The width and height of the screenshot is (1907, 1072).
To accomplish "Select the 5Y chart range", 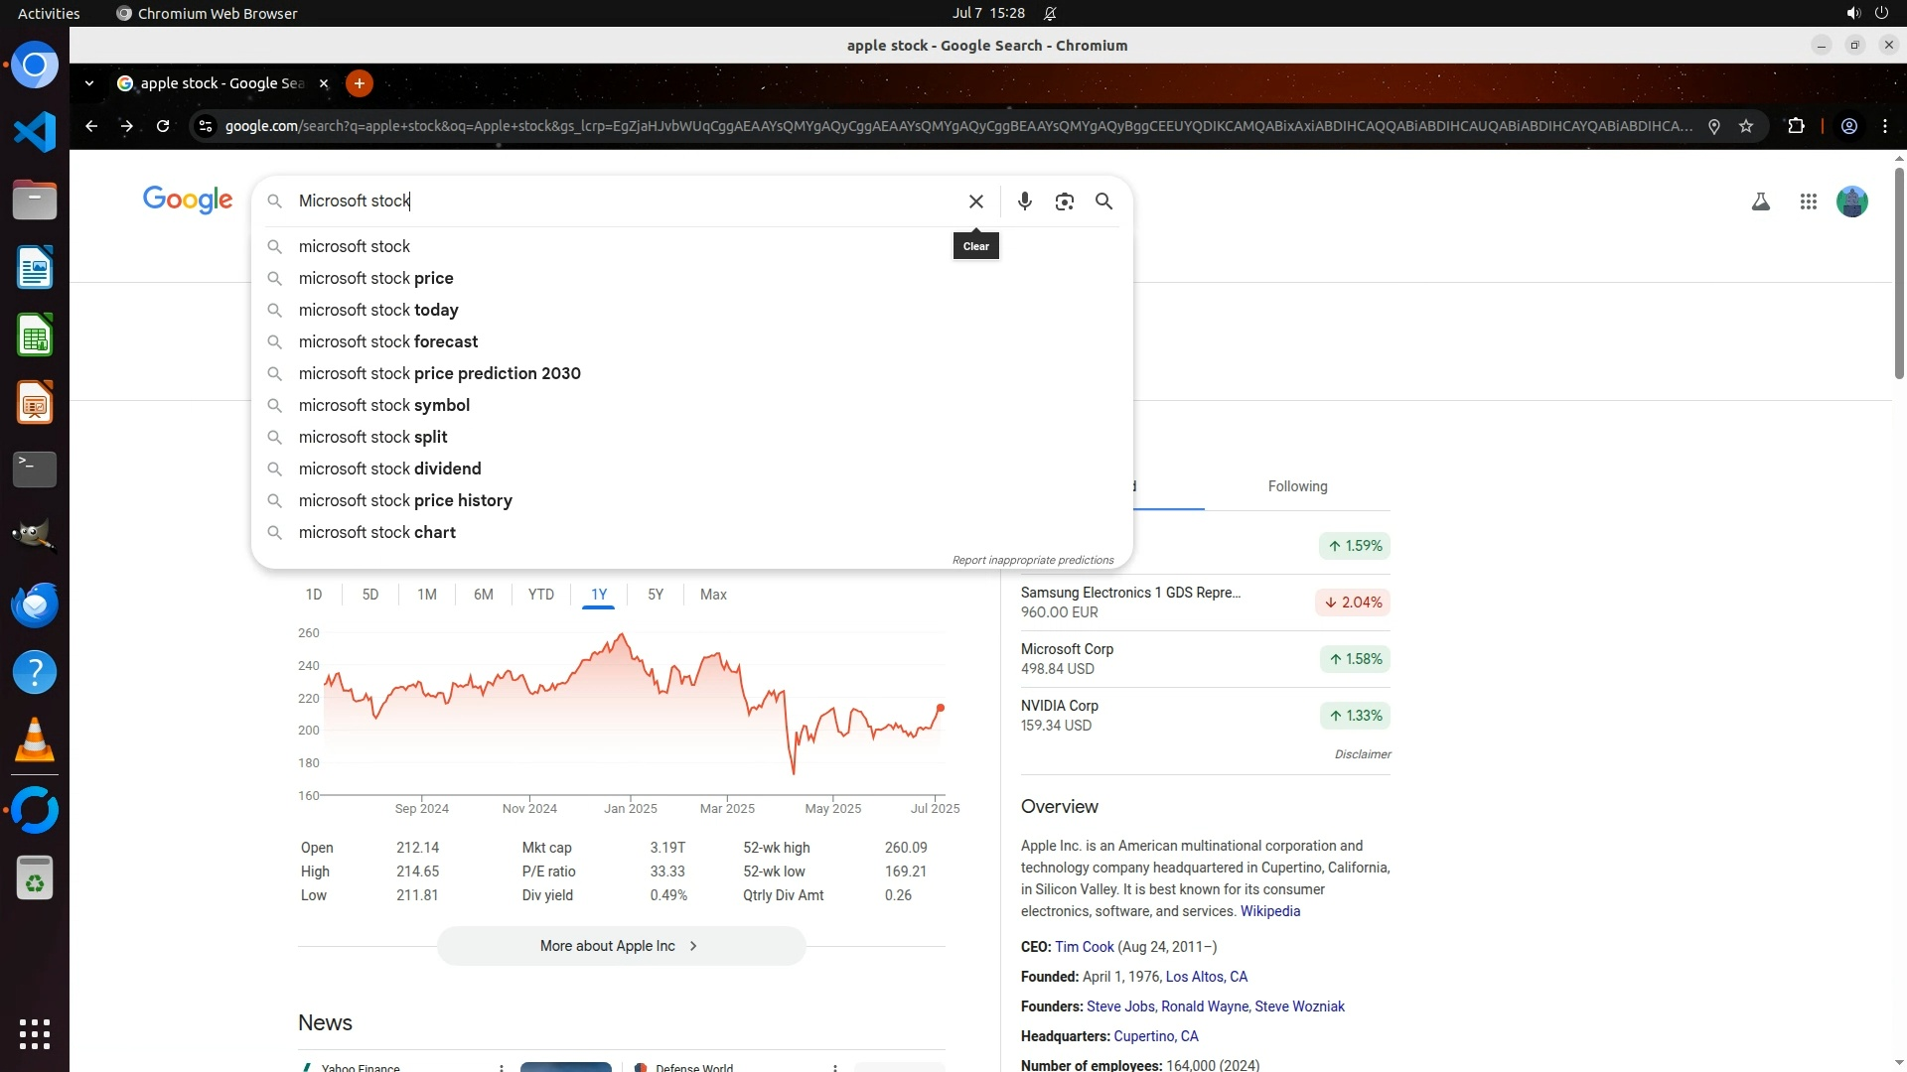I will point(656,595).
